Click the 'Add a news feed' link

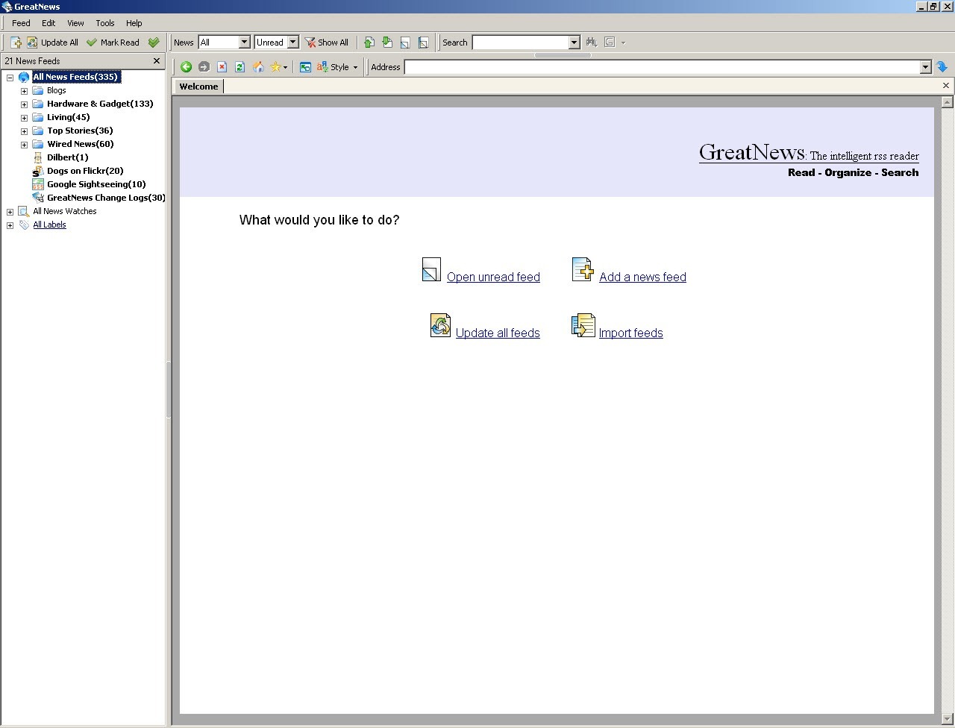click(x=642, y=277)
